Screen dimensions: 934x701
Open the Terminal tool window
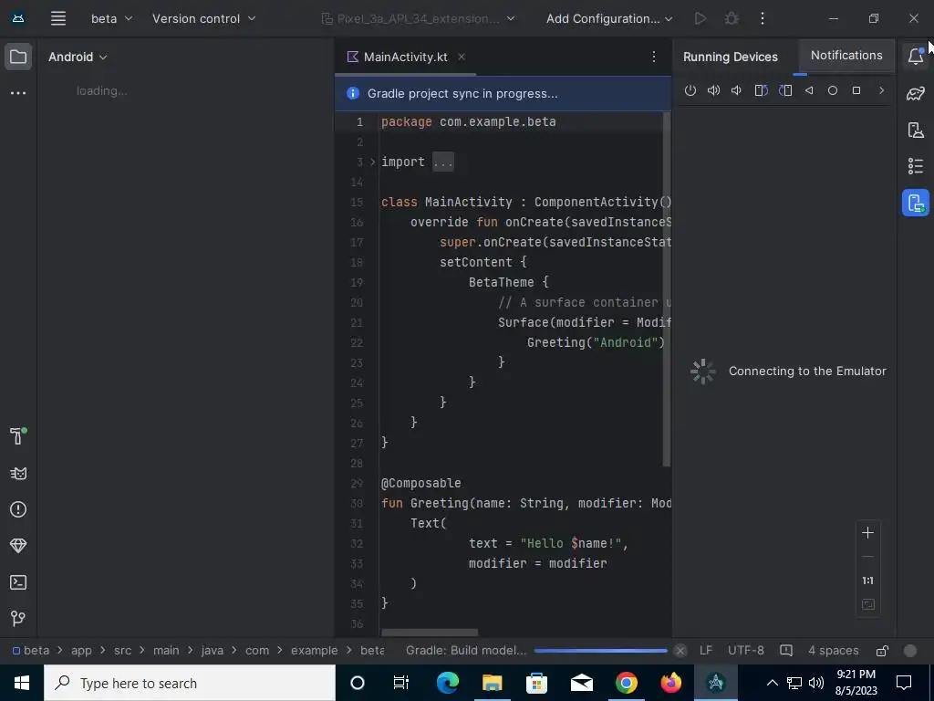(18, 582)
